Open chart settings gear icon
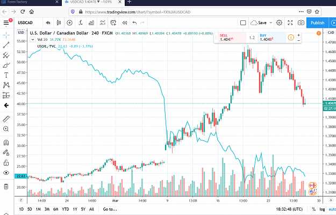 tap(279, 23)
